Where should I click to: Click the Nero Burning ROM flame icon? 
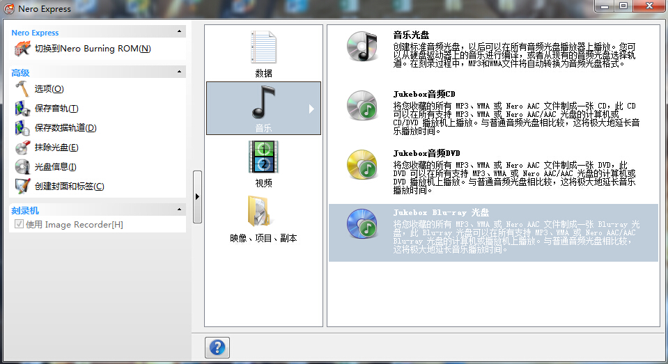[x=22, y=49]
